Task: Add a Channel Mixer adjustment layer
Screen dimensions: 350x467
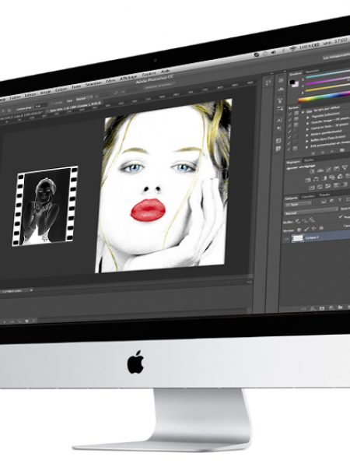Action: pyautogui.click(x=340, y=177)
